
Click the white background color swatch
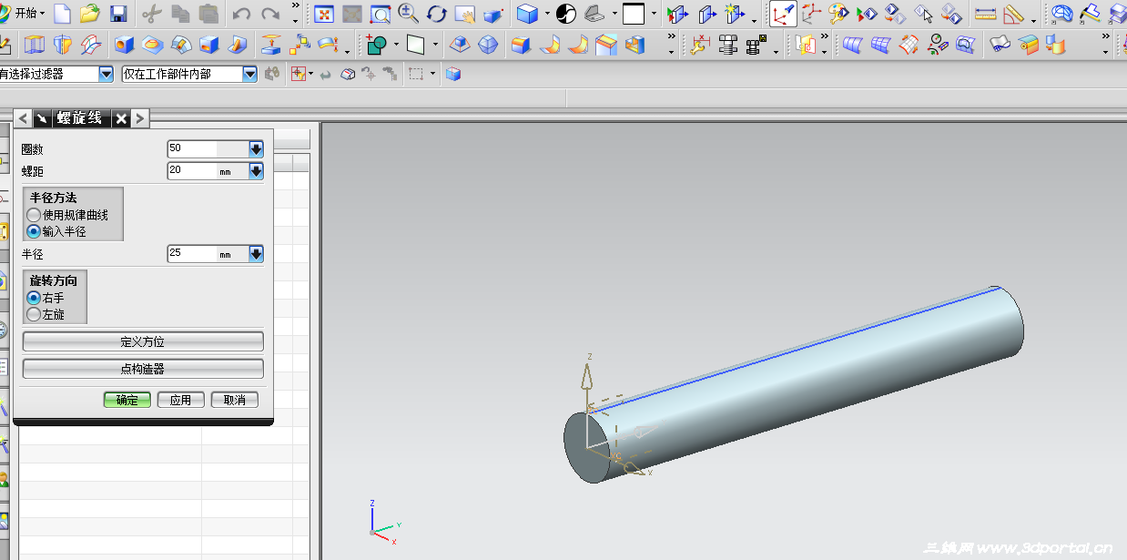635,14
